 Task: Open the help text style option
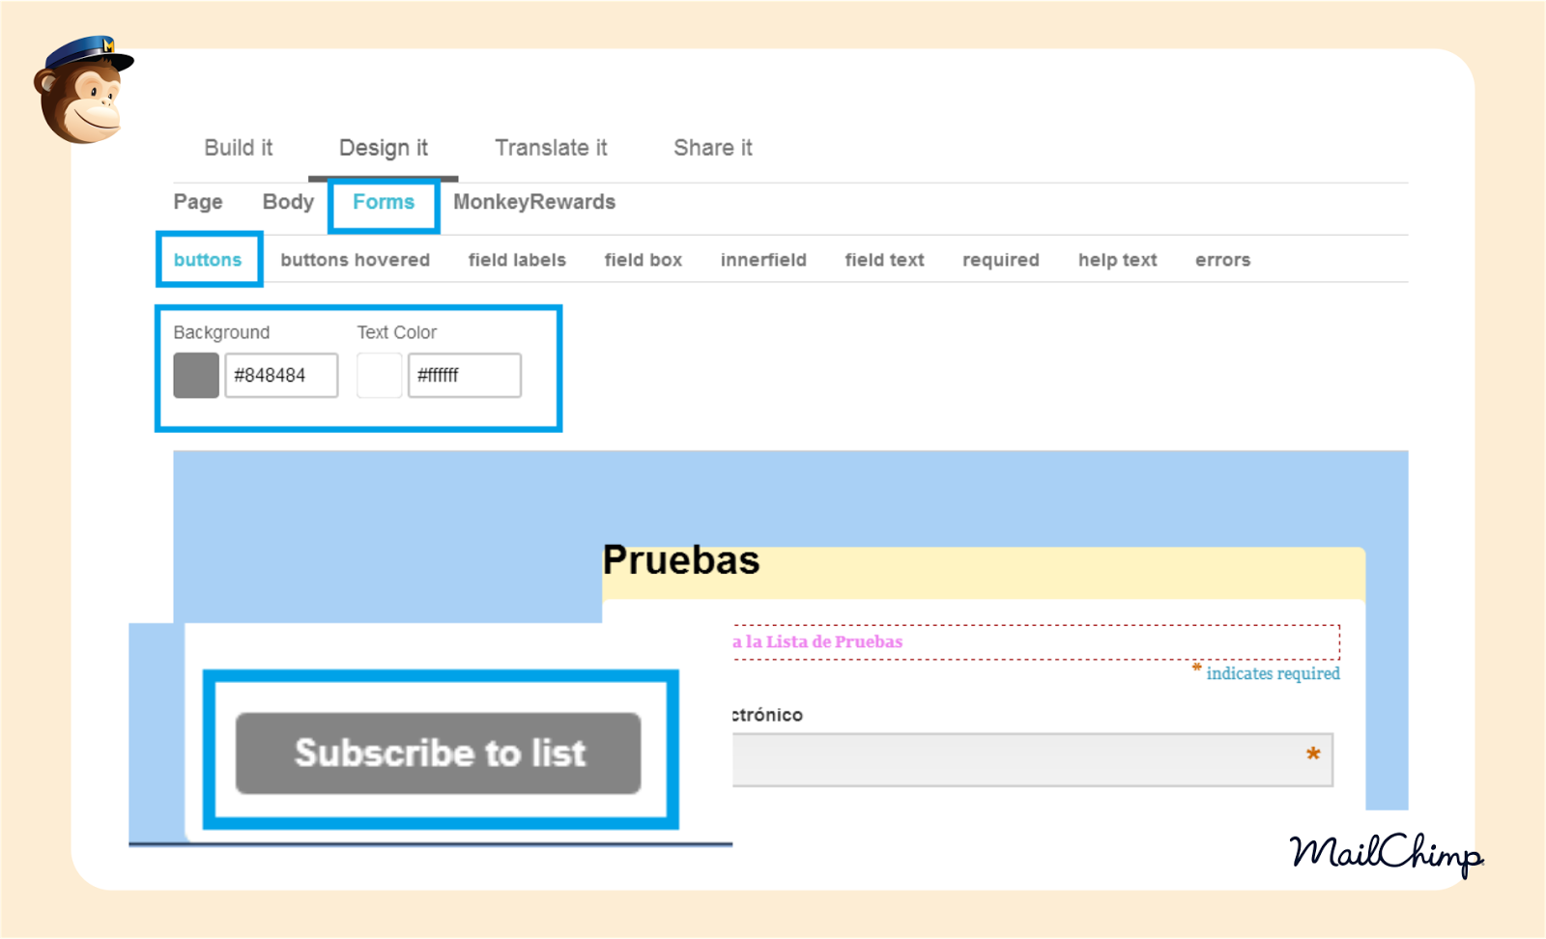1118,260
